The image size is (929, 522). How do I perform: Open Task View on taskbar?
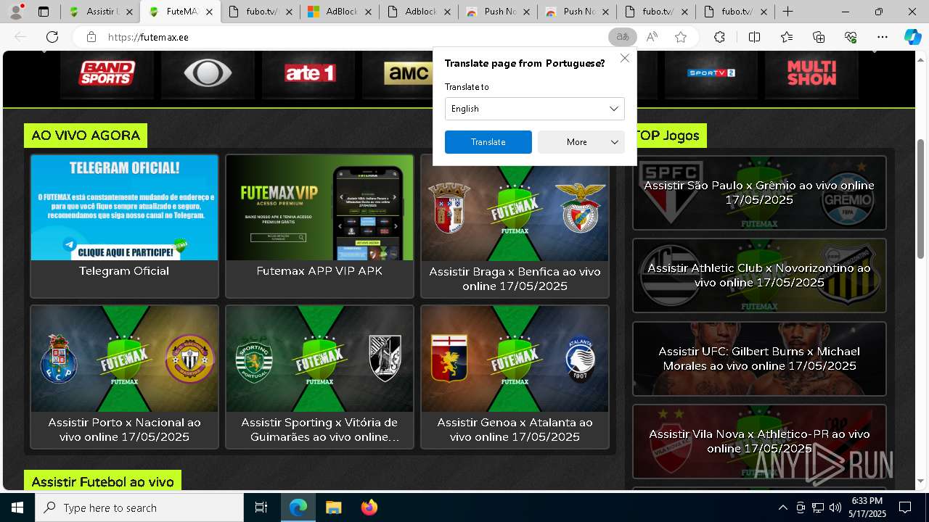click(x=261, y=507)
